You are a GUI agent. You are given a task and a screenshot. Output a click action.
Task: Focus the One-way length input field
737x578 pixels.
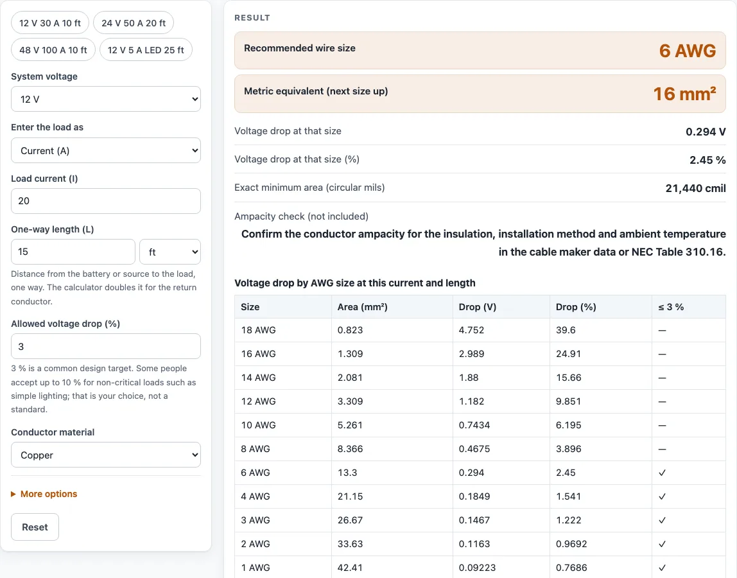click(73, 252)
